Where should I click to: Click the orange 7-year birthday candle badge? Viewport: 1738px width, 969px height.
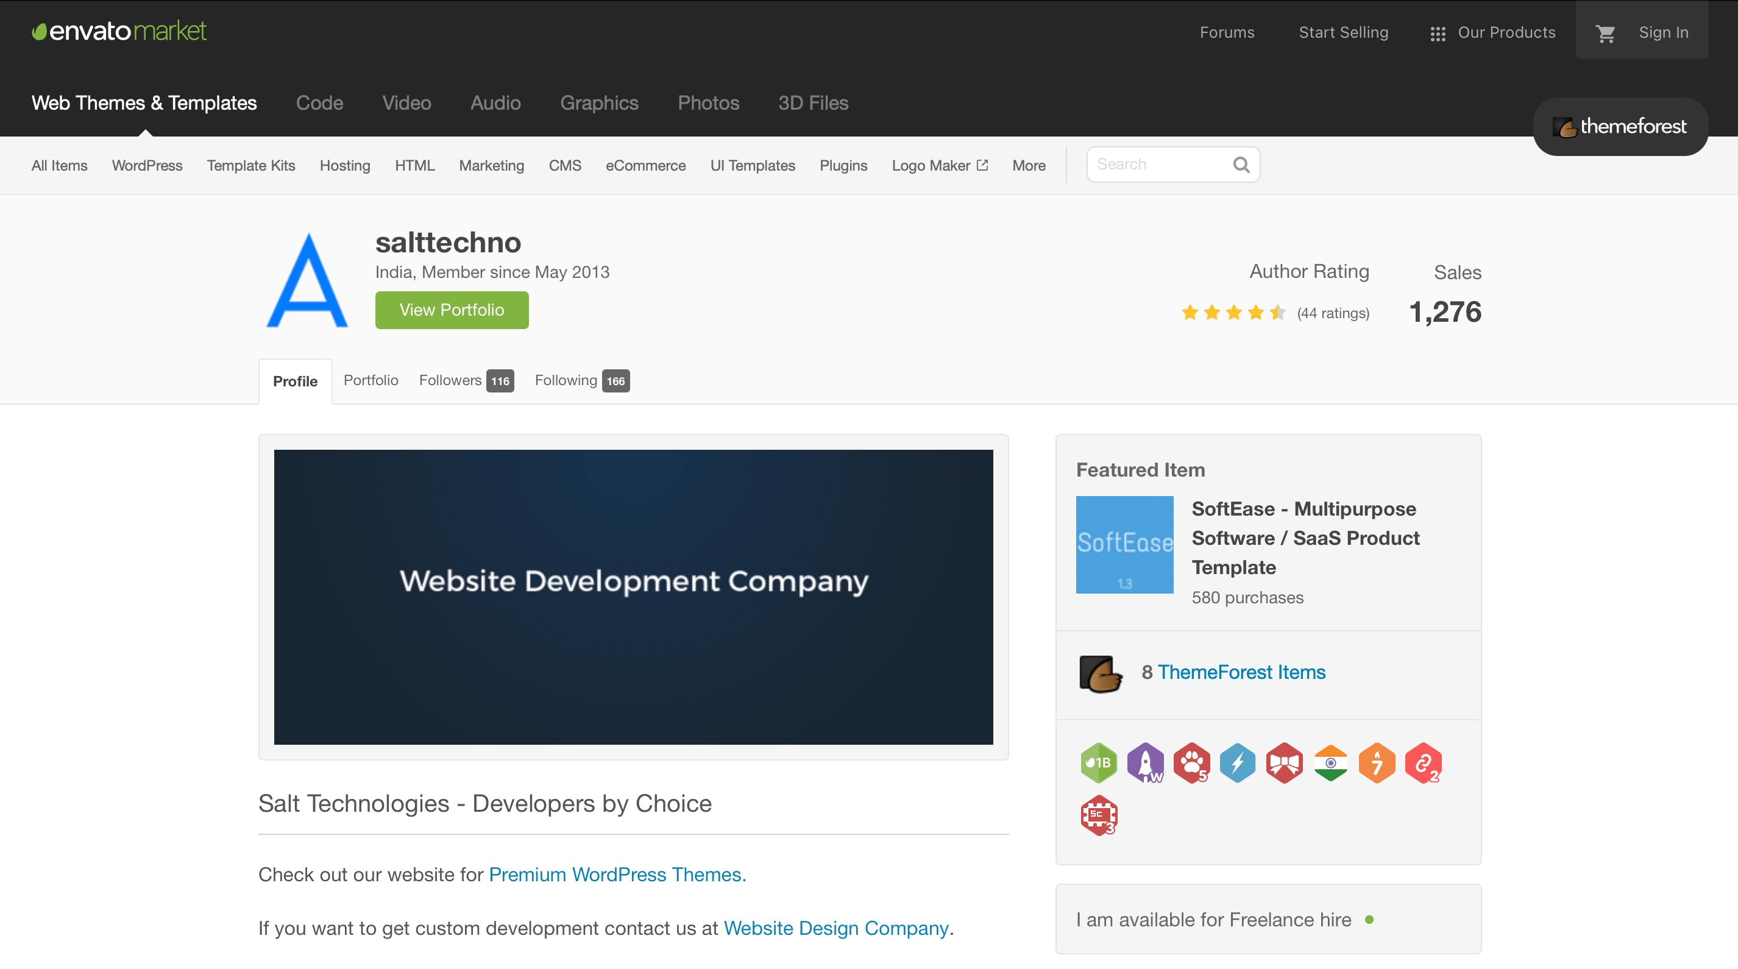coord(1377,763)
